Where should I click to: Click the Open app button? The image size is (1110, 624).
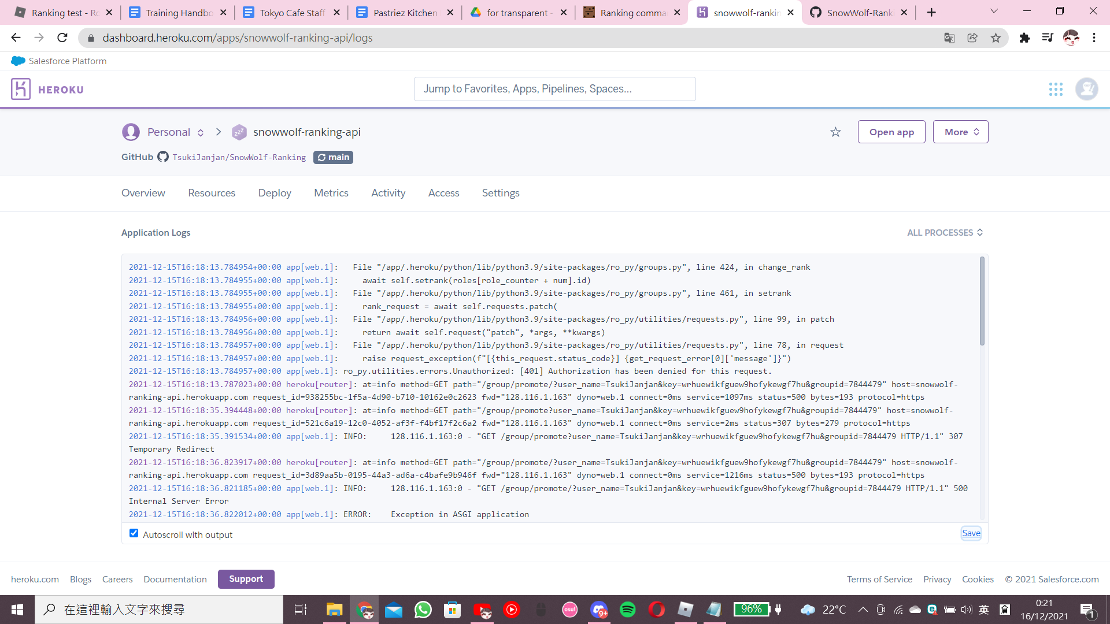point(891,132)
